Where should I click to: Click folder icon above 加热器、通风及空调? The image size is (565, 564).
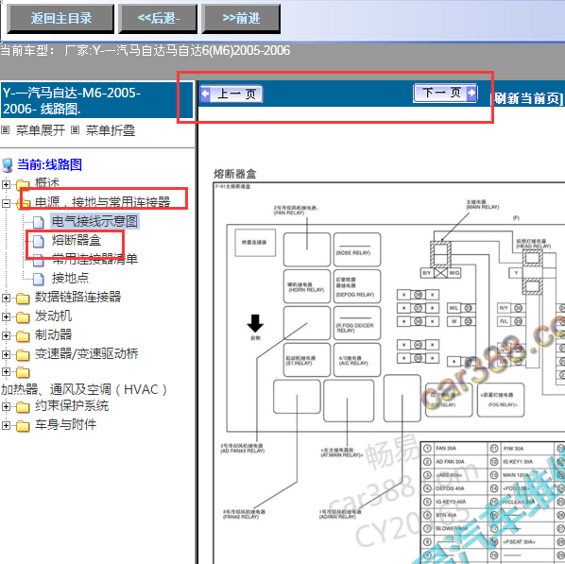[x=23, y=372]
